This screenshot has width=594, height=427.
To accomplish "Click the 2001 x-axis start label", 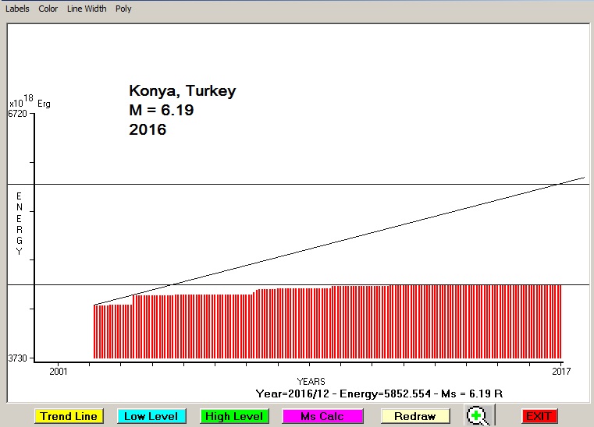I will 59,370.
